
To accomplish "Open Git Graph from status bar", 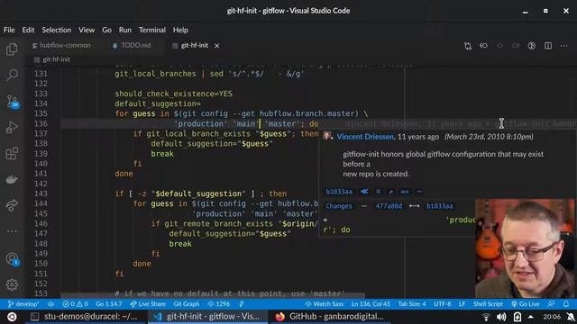I will tap(187, 304).
